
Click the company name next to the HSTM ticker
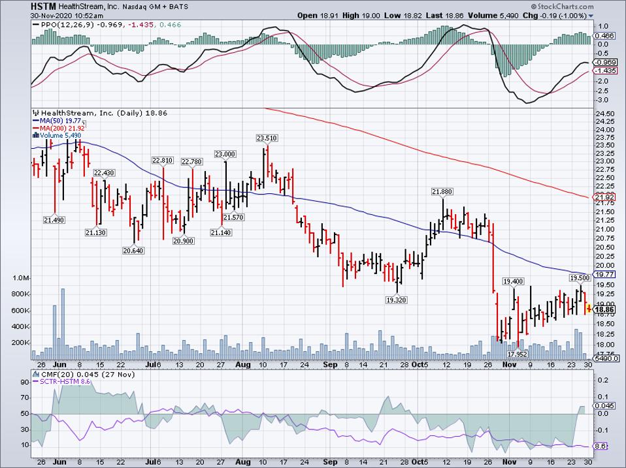pos(89,7)
